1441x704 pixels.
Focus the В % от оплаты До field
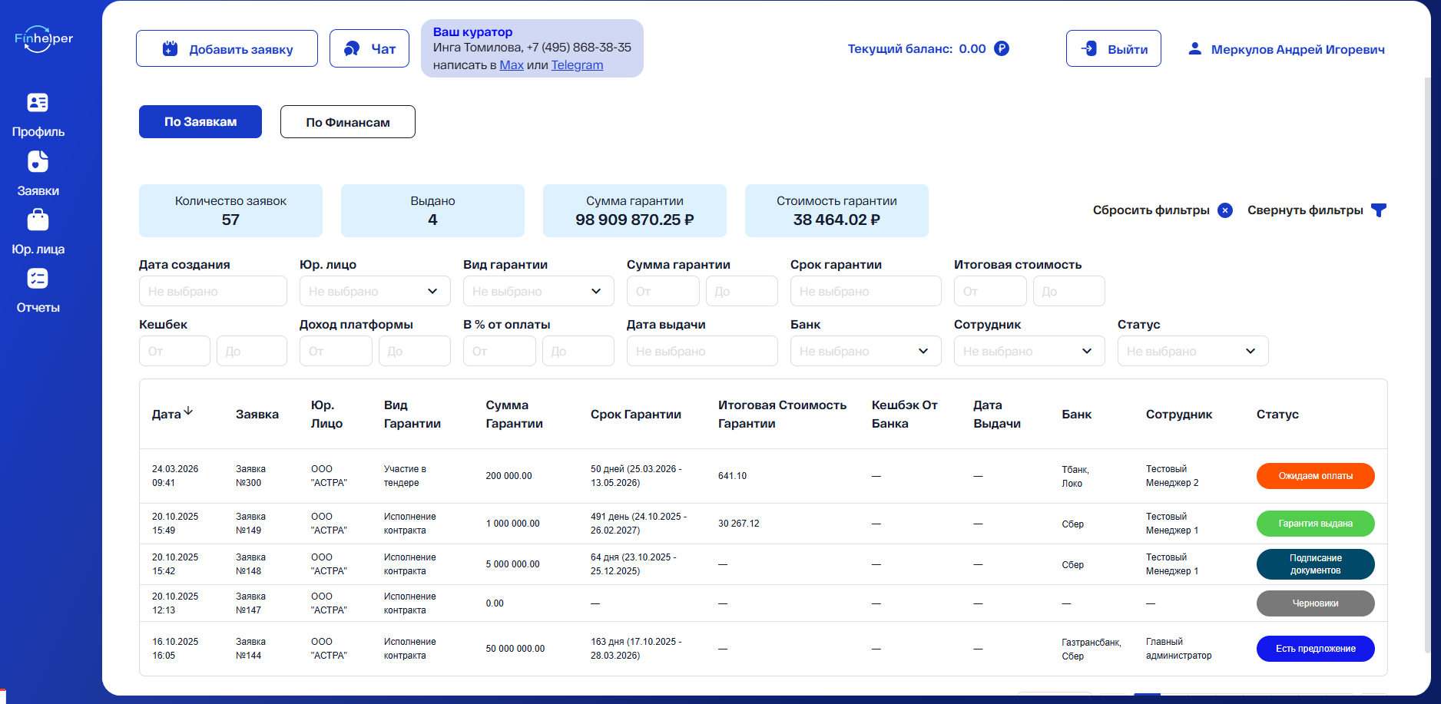click(578, 351)
